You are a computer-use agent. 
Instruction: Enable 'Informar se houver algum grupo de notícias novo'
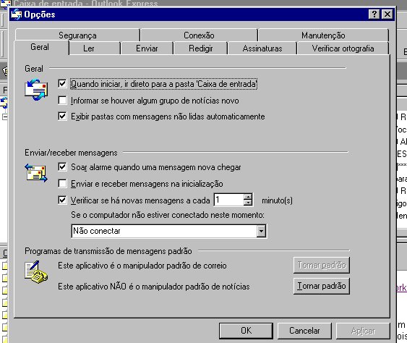tap(62, 101)
